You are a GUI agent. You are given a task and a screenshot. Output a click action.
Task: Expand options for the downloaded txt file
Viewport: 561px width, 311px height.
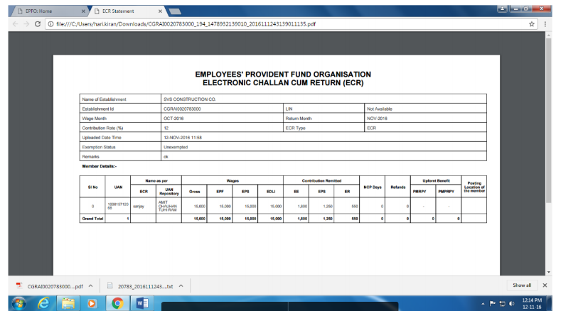181,285
